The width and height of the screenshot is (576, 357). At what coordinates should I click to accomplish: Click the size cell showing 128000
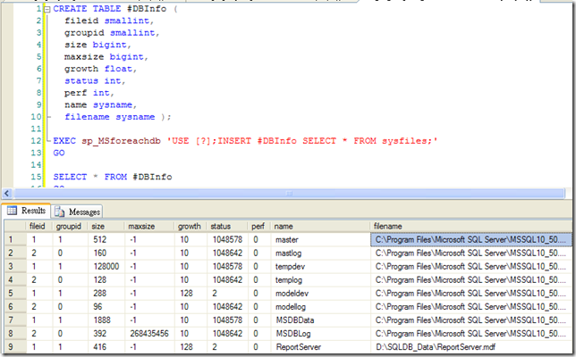[106, 267]
